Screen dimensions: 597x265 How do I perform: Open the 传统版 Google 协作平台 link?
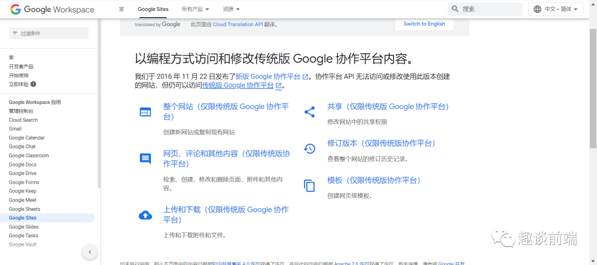pyautogui.click(x=242, y=85)
